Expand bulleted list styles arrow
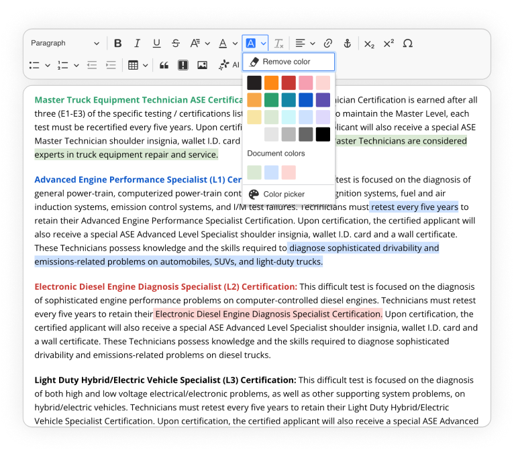Image resolution: width=514 pixels, height=456 pixels. pos(48,65)
